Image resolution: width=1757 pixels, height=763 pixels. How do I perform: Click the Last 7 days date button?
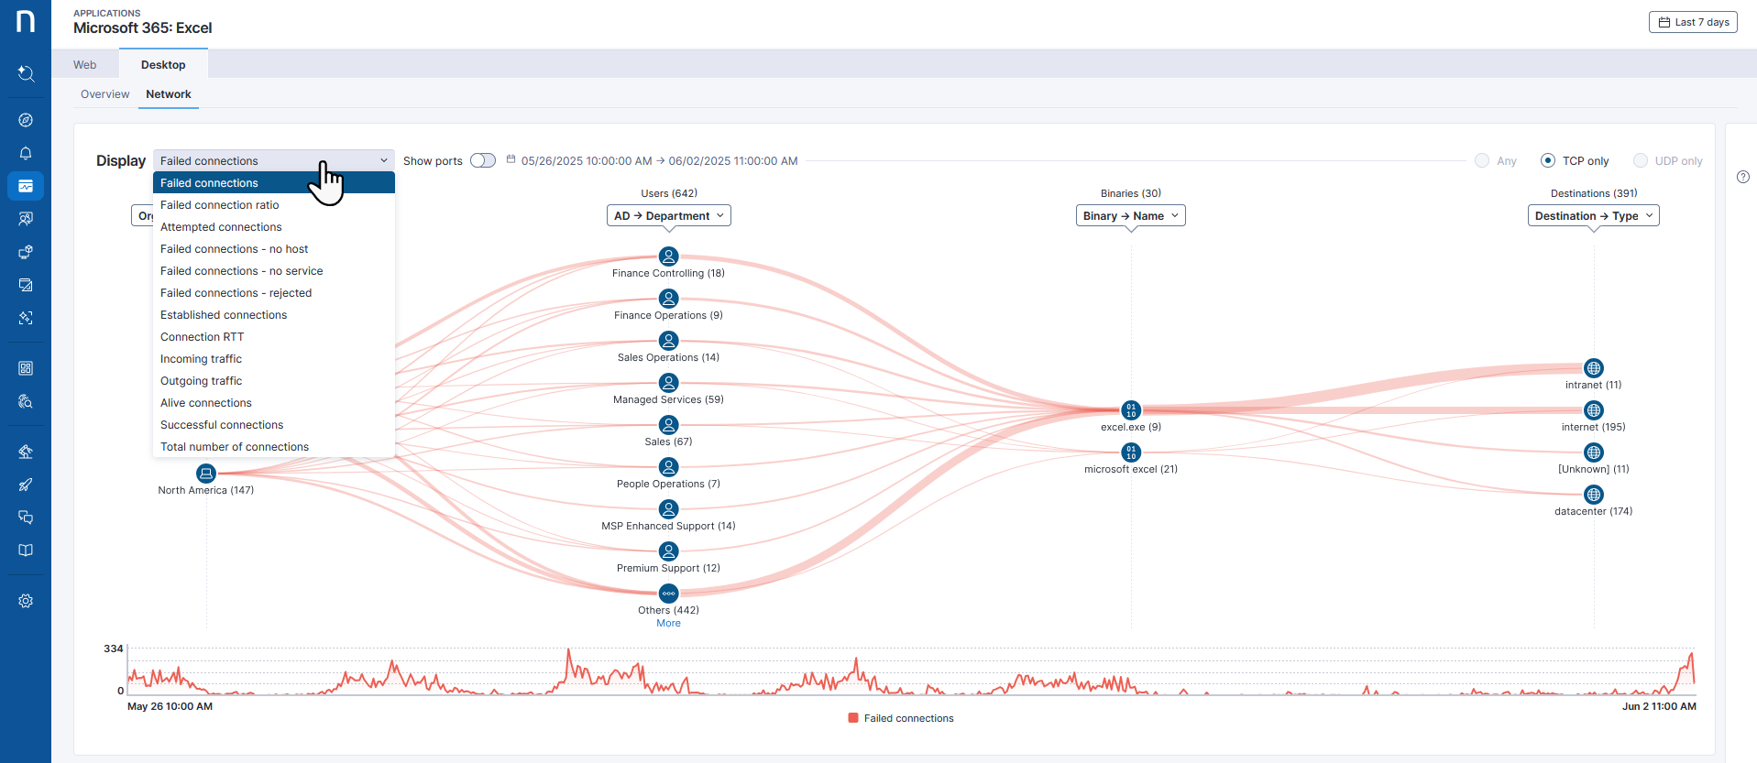coord(1692,21)
